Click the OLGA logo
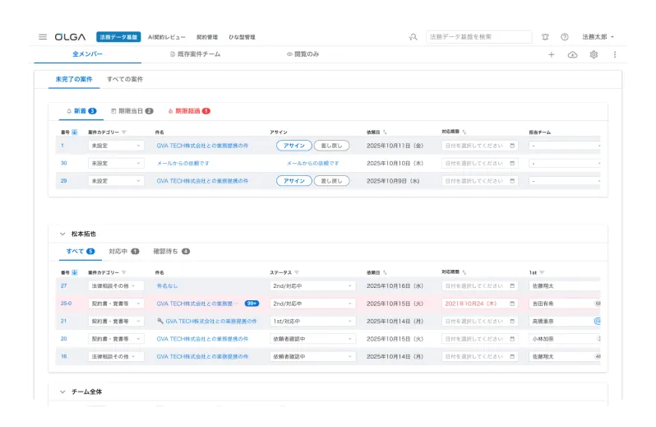 click(x=70, y=37)
